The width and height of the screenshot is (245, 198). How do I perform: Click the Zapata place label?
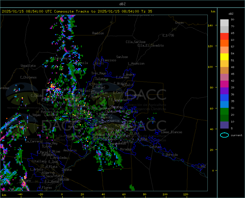click(x=67, y=170)
